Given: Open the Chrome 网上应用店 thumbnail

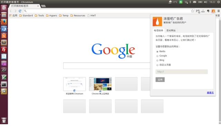Looking at the screenshot, I should (x=100, y=86).
